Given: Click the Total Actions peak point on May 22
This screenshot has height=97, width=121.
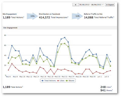Looking at the screenshot, I should pyautogui.click(x=65, y=37).
